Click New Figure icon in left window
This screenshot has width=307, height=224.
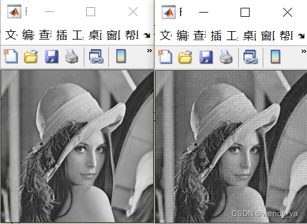tap(11, 56)
